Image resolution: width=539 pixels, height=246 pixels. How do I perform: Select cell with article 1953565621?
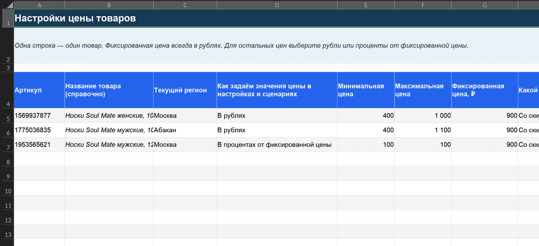point(39,145)
